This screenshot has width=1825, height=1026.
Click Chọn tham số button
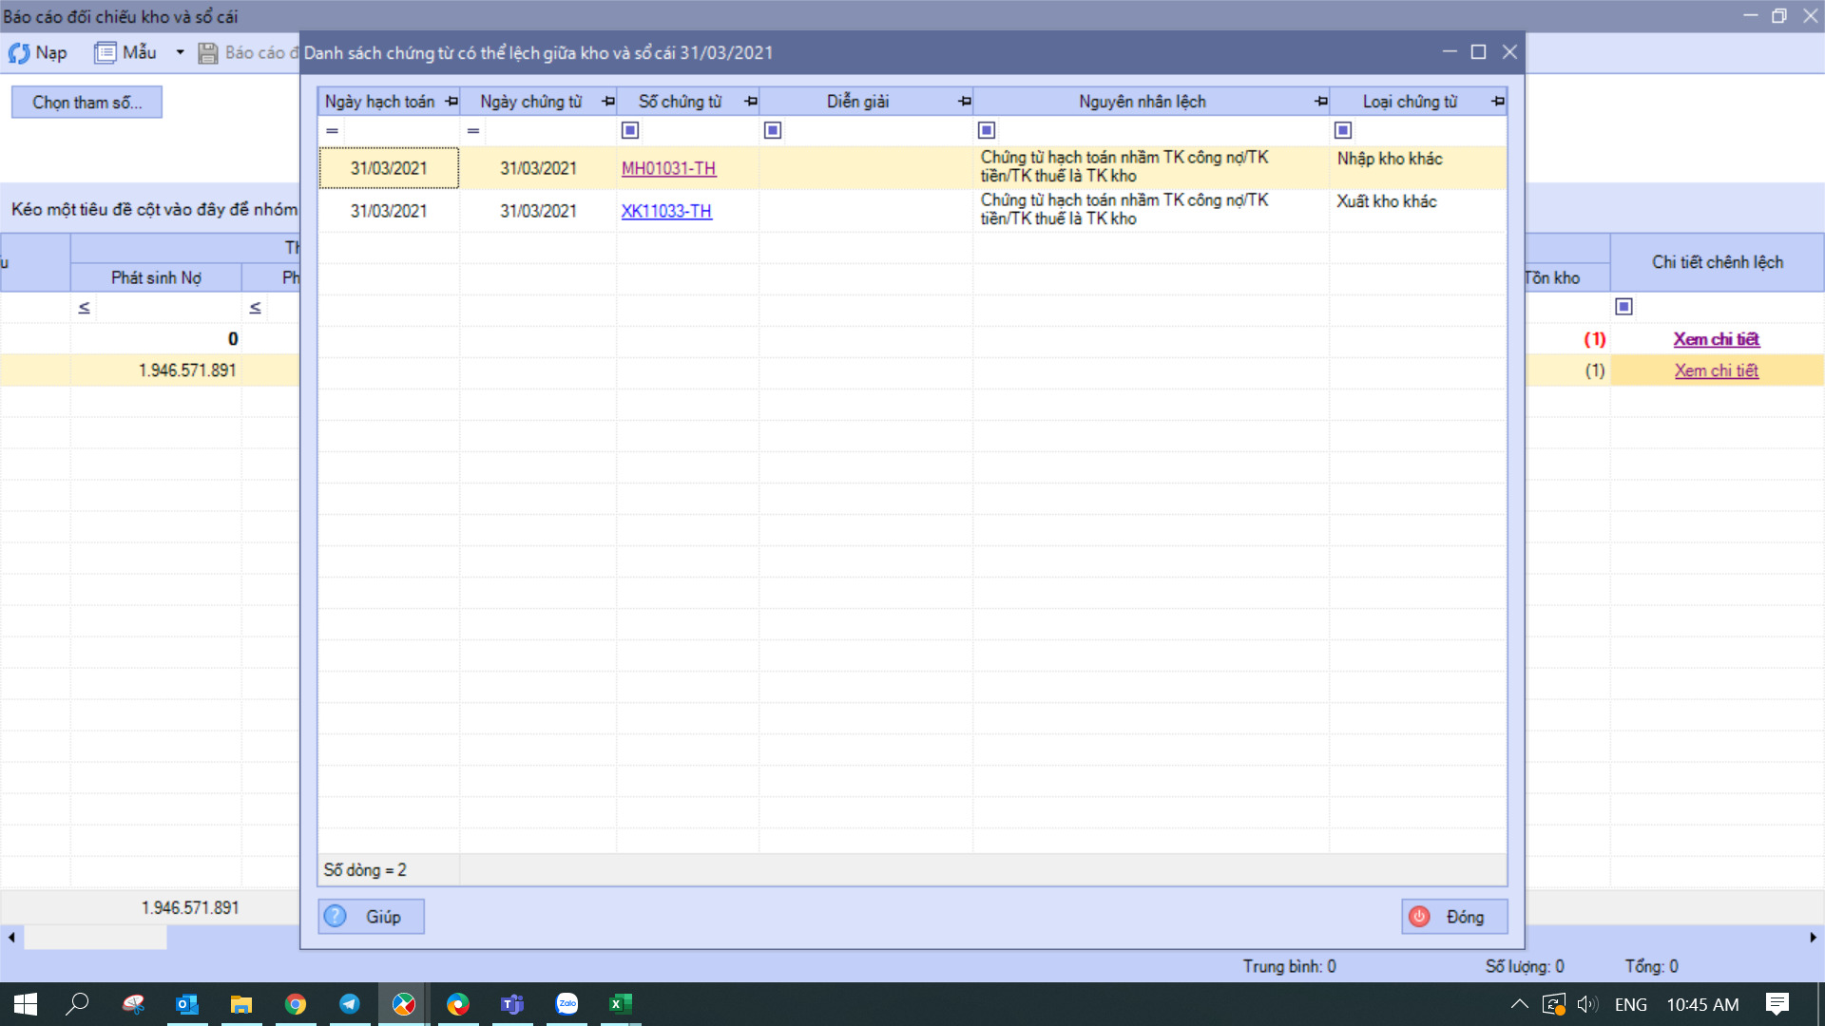point(86,103)
